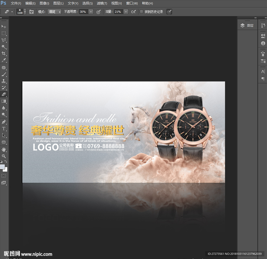
Task: Open the opacity slider dropdown arrow
Action: (91, 12)
